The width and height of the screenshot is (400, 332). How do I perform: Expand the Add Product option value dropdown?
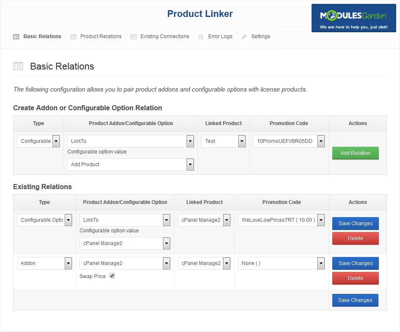click(131, 165)
